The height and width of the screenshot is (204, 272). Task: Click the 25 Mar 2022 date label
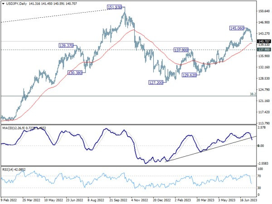(31, 200)
